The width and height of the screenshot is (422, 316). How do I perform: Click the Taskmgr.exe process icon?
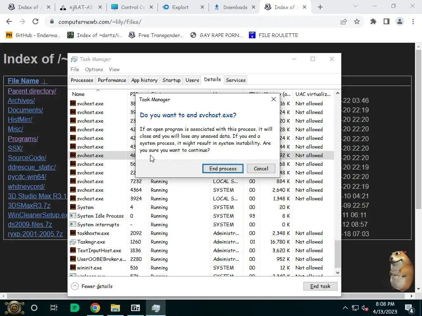coord(73,242)
